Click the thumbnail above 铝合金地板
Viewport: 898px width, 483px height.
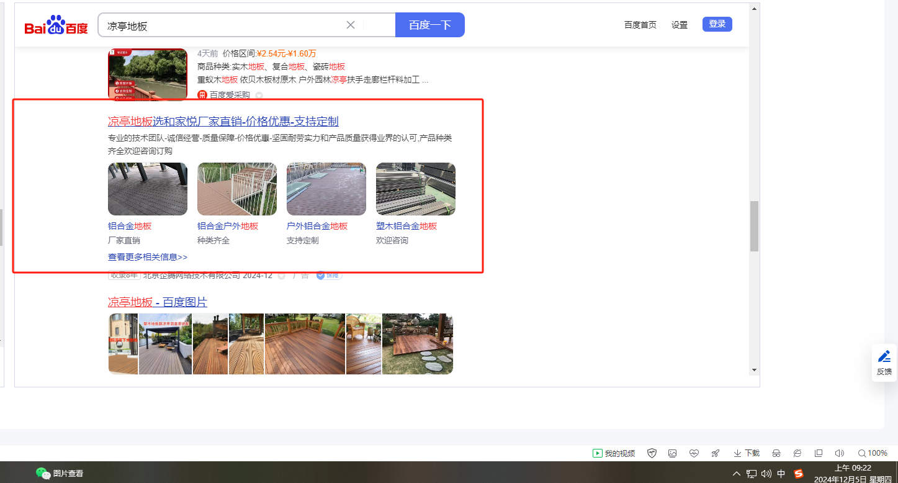[148, 189]
